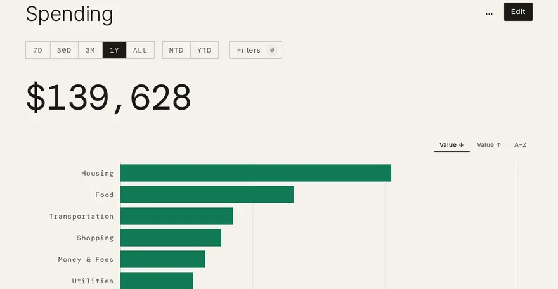This screenshot has height=289, width=558.
Task: Click the Shopping spending bar
Action: tap(171, 238)
